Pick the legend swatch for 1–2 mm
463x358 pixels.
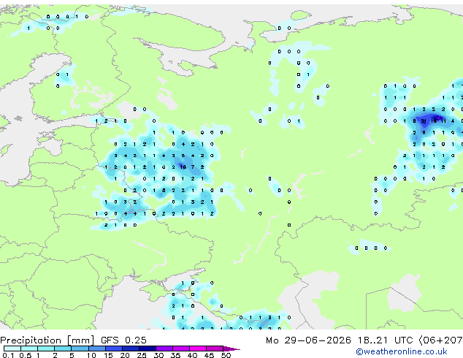tap(46, 349)
